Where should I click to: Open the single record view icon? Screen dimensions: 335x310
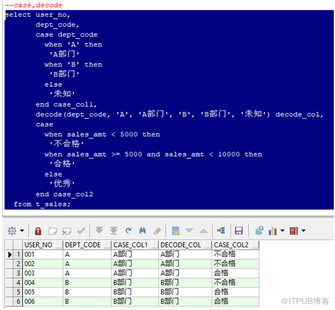click(176, 230)
